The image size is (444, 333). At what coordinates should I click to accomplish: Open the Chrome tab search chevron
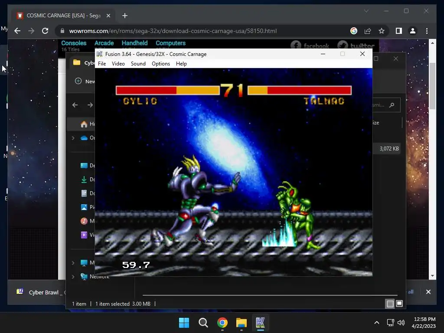click(x=366, y=11)
